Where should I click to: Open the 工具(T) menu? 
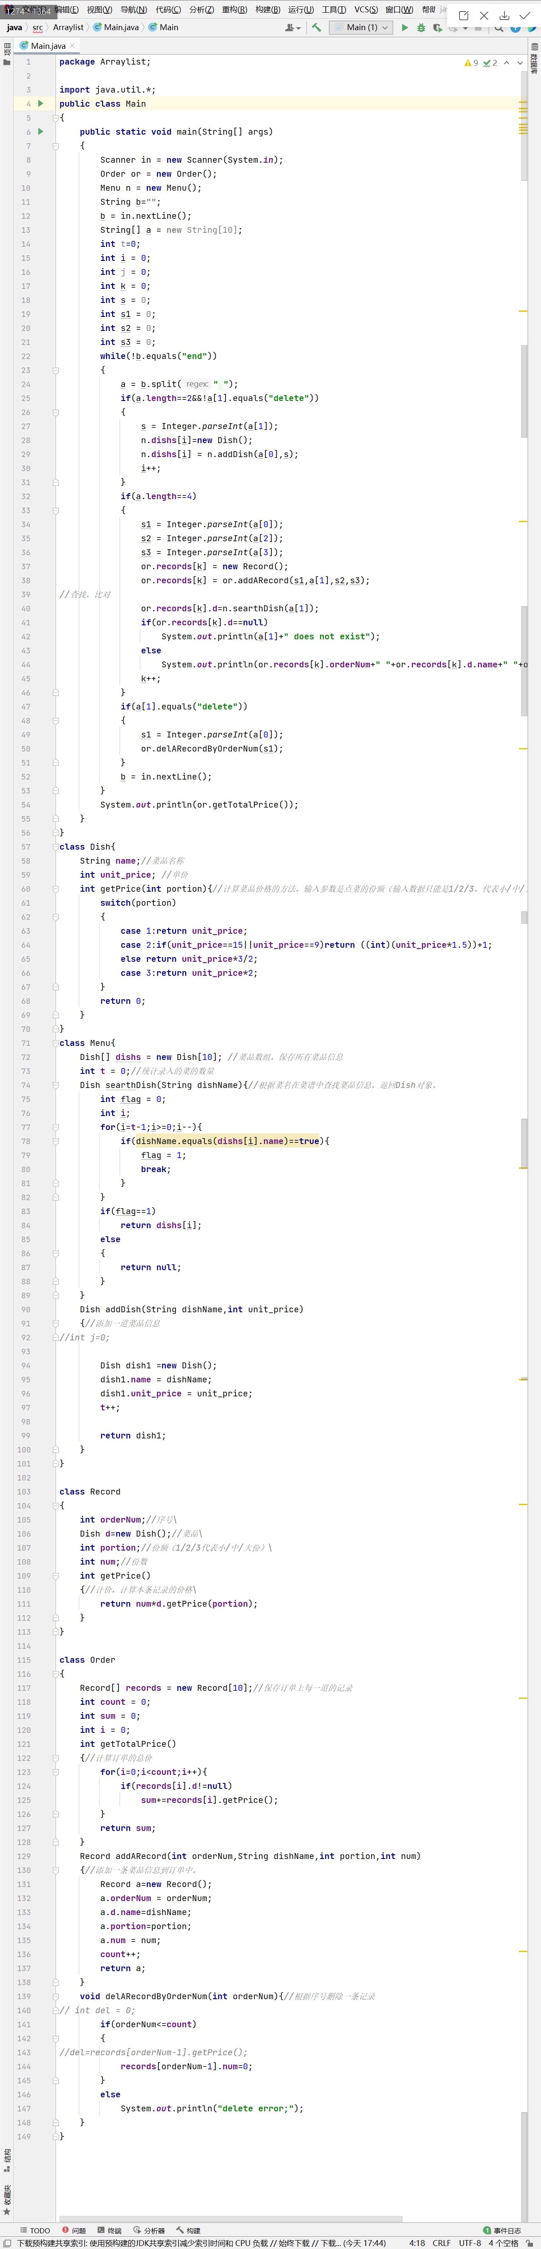click(334, 10)
